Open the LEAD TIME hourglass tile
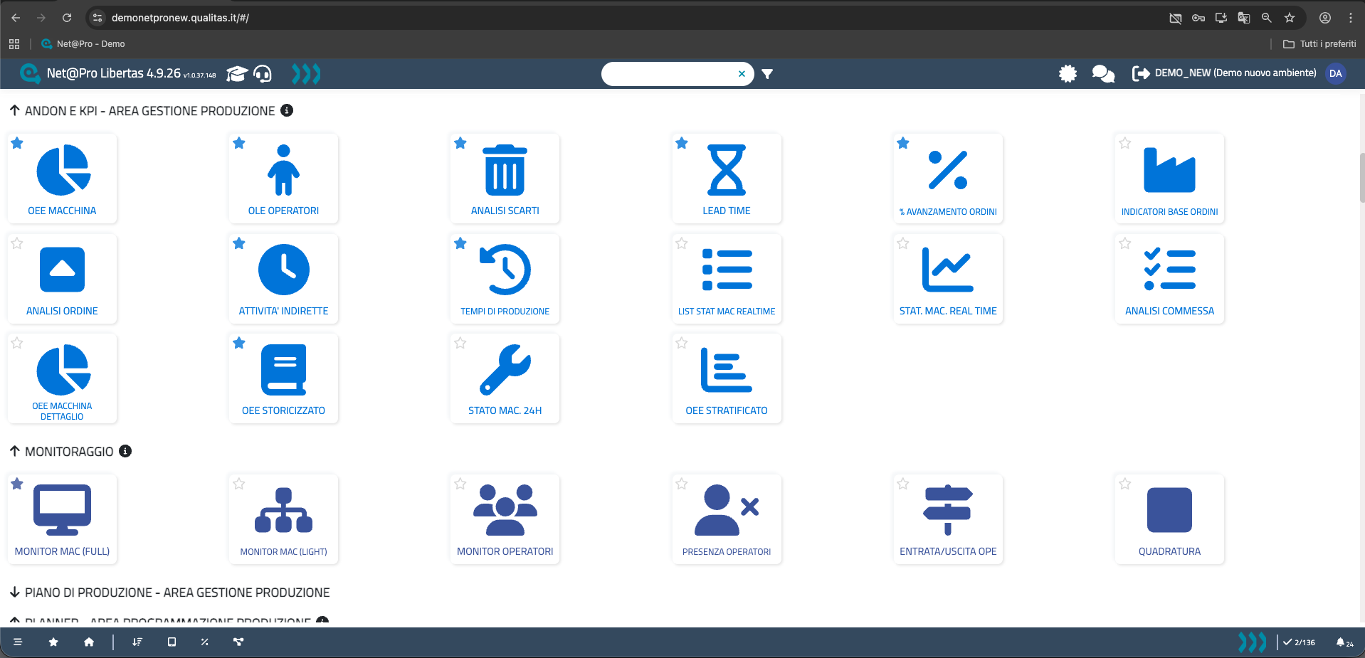 (727, 179)
